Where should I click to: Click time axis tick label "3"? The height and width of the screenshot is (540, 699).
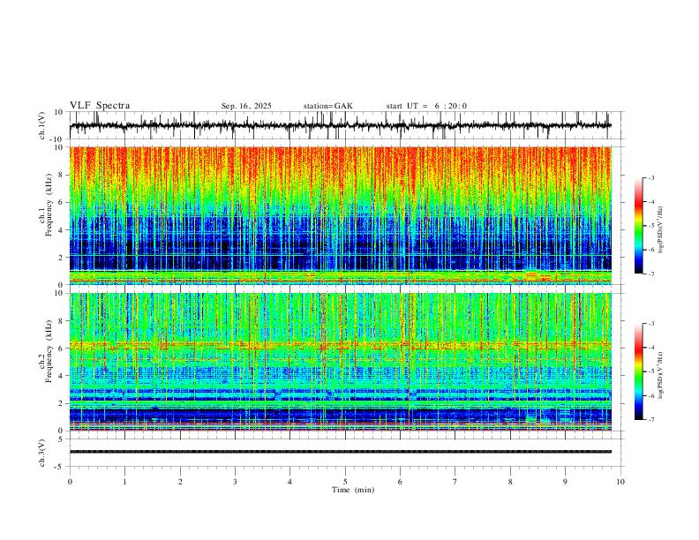tap(235, 482)
